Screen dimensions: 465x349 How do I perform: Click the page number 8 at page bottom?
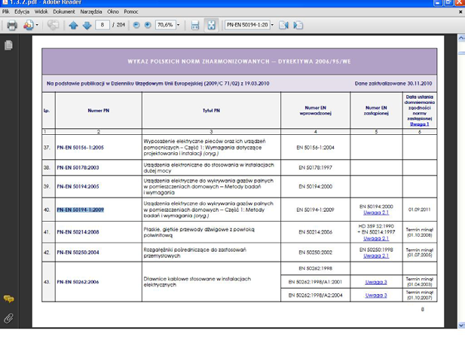tap(423, 309)
